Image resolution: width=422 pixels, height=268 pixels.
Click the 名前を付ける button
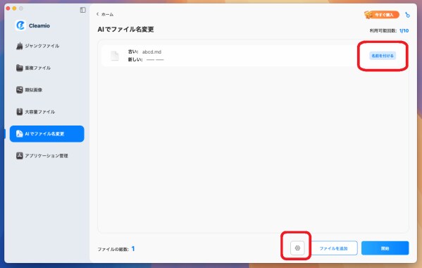point(383,56)
